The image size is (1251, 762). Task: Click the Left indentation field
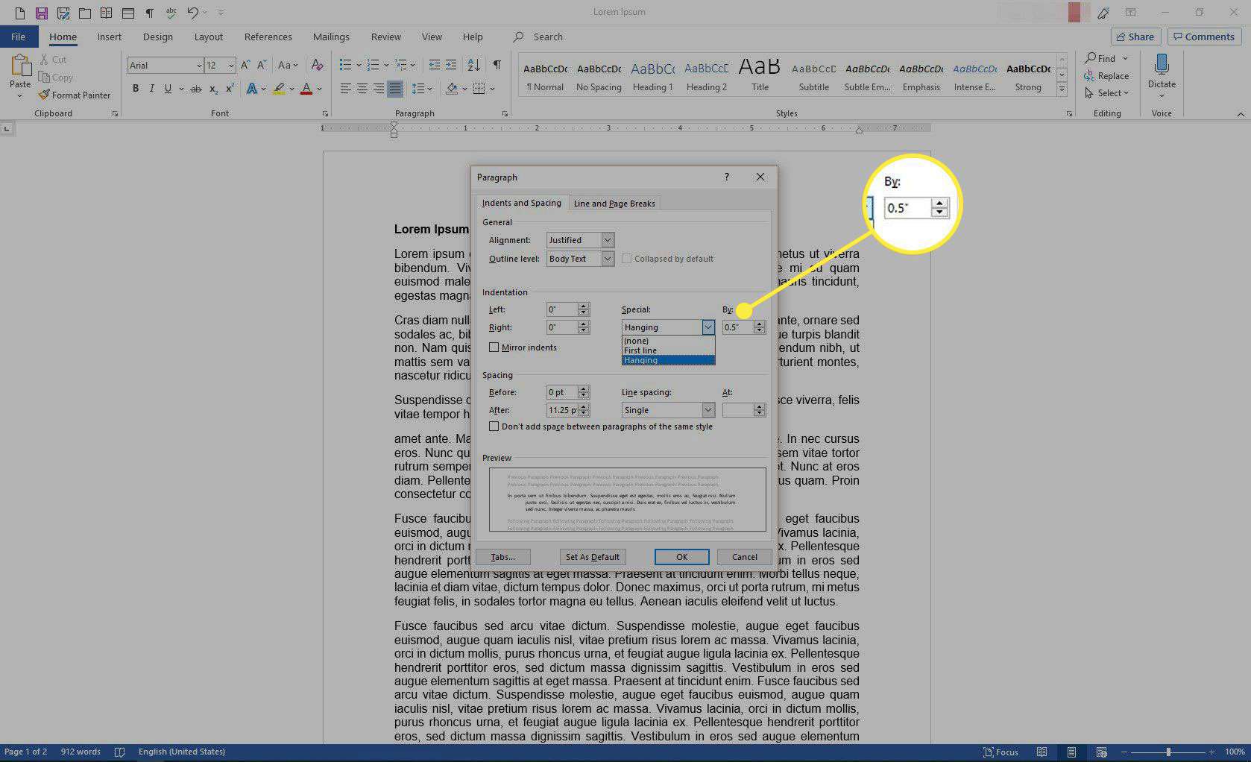tap(561, 309)
